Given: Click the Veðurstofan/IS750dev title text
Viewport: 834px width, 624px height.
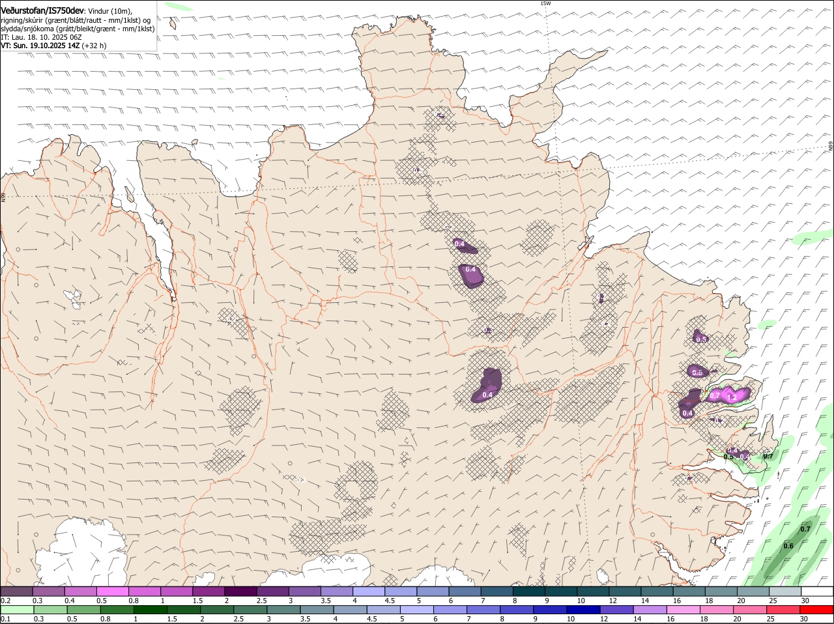Looking at the screenshot, I should (x=42, y=10).
